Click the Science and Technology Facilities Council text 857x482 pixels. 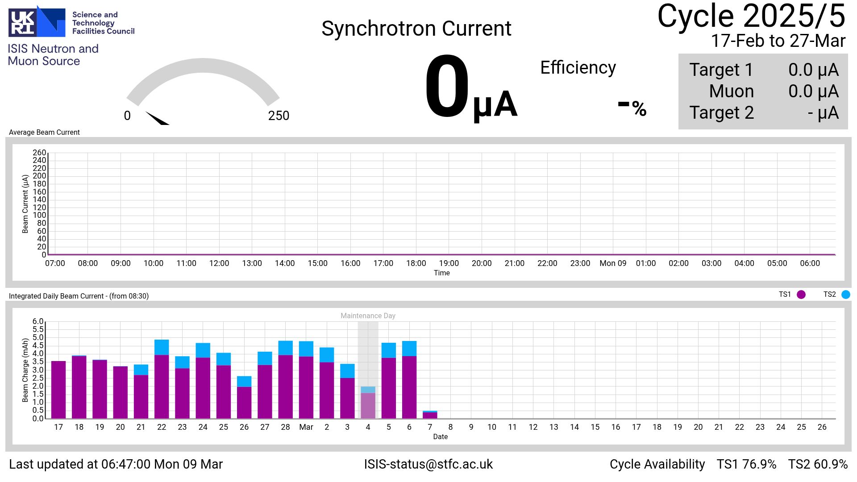point(103,23)
